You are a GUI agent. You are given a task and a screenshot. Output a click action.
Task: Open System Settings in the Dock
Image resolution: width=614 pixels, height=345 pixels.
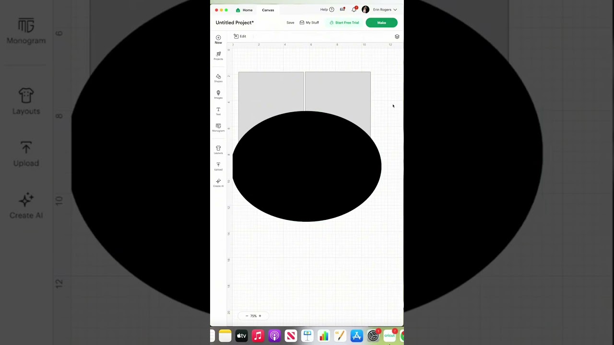pyautogui.click(x=373, y=336)
